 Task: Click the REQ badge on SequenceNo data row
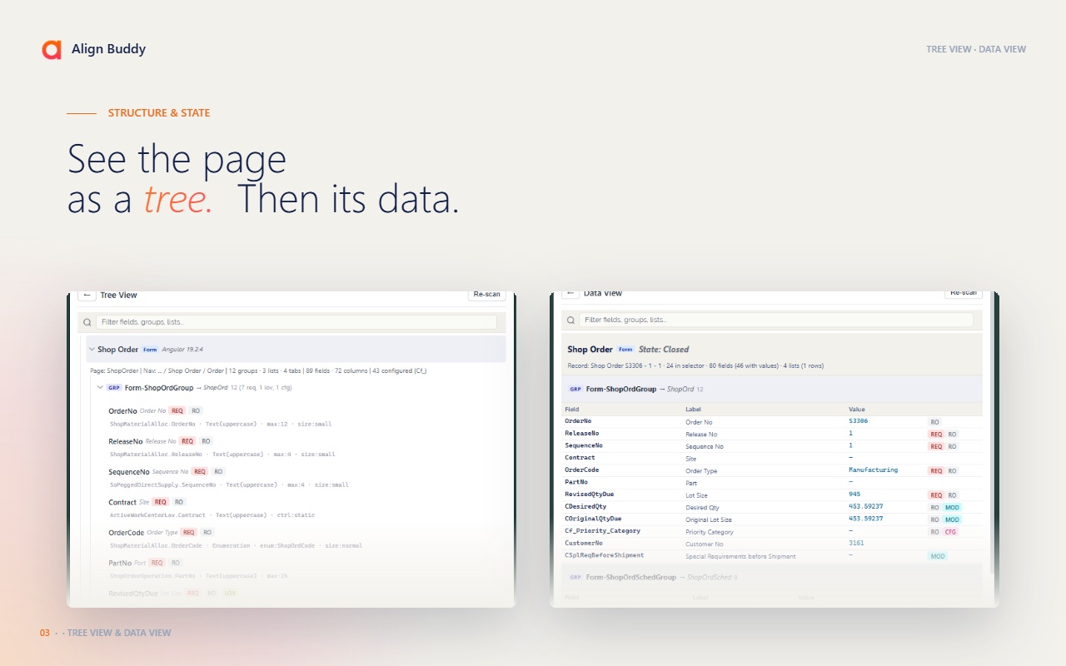tap(936, 446)
